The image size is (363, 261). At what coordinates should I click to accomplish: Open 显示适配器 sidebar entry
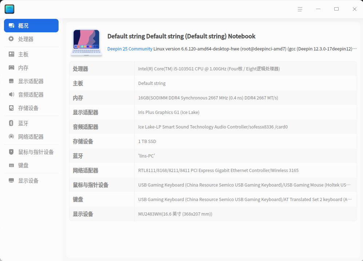click(31, 81)
